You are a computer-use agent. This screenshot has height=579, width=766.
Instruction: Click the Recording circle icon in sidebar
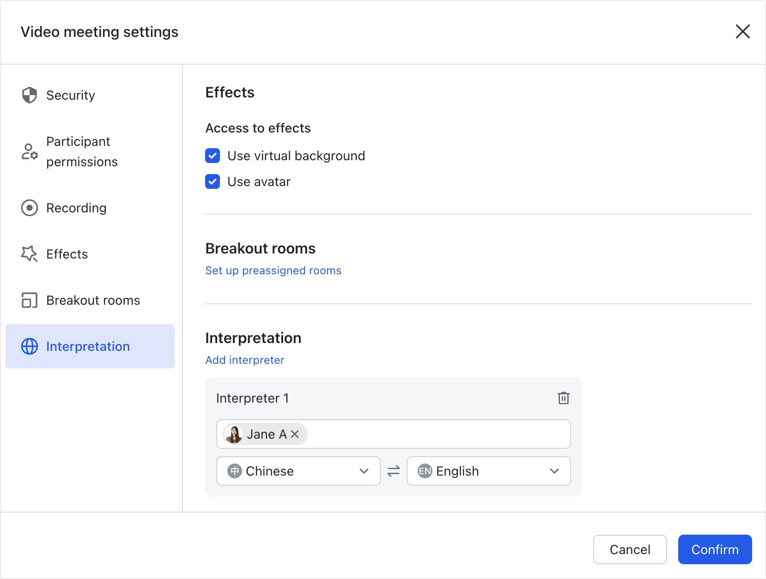(x=30, y=208)
